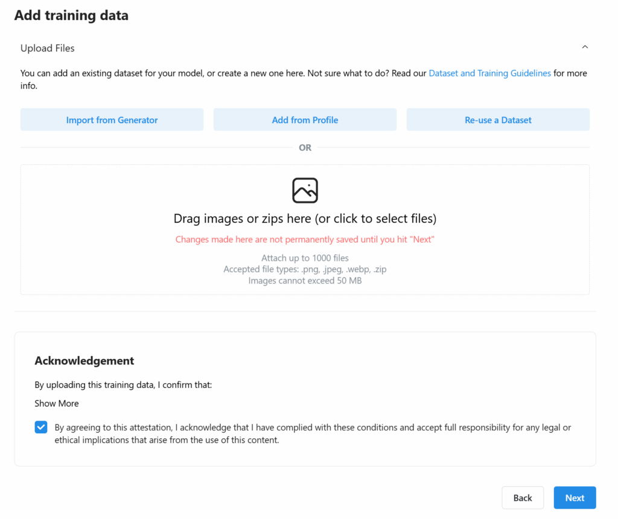Click the attestation label text beside checkbox
This screenshot has height=519, width=618.
pyautogui.click(x=313, y=433)
